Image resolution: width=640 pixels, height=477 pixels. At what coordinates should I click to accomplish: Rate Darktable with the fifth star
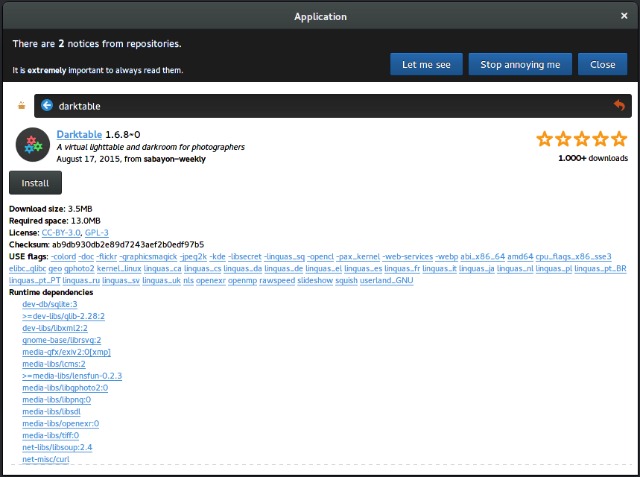pos(620,139)
